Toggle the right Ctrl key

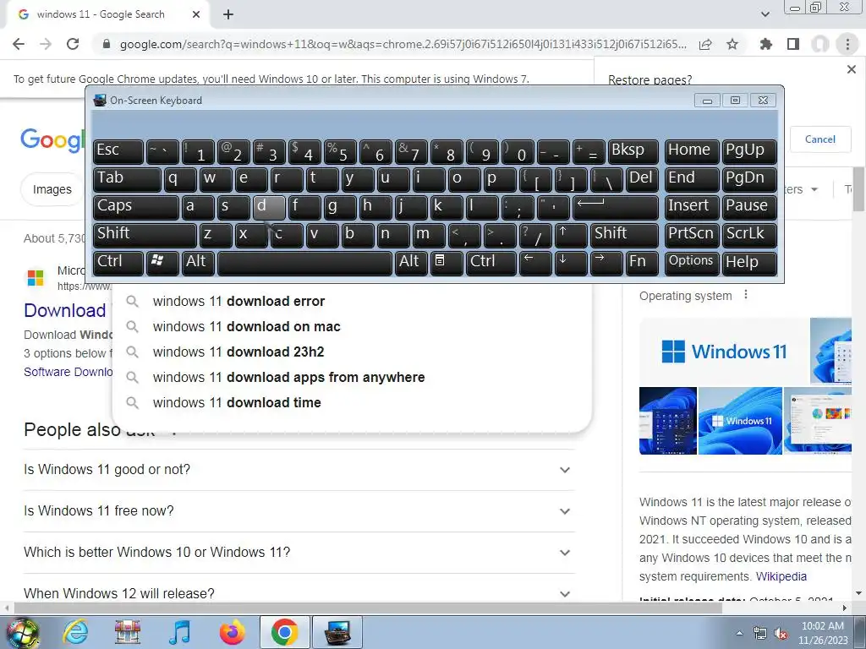(x=491, y=262)
